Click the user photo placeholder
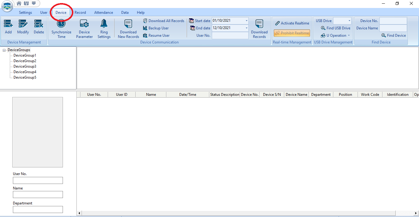 [37, 132]
